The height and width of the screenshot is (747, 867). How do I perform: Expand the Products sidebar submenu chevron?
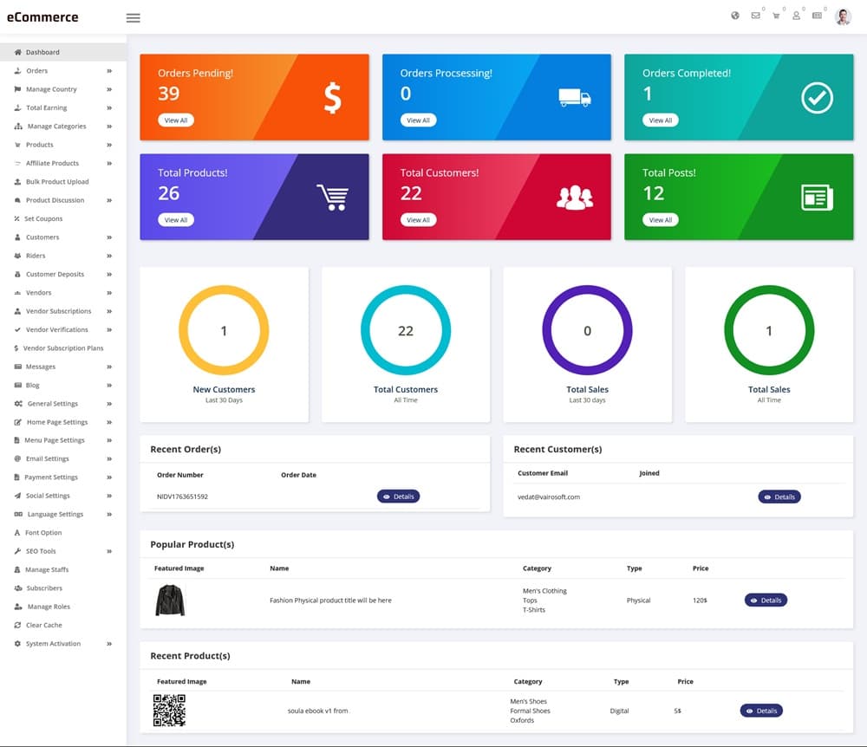[x=109, y=145]
